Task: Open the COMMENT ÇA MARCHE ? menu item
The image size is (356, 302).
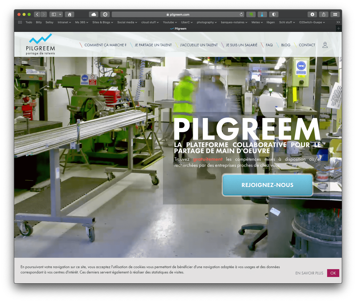Action: point(105,45)
